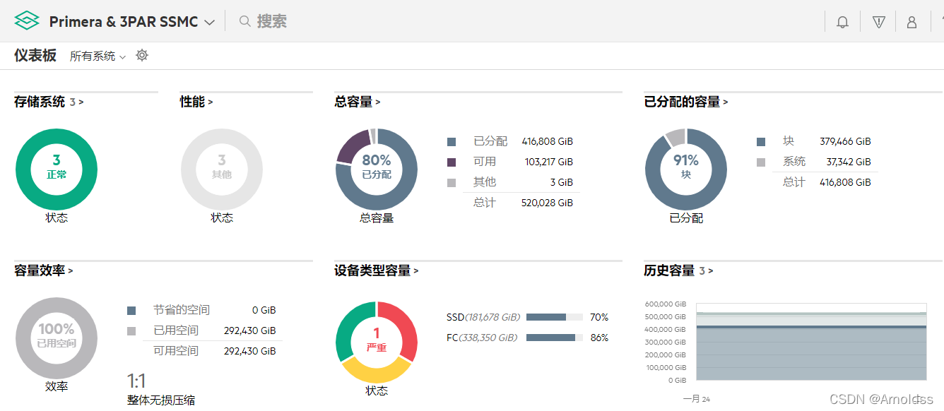
Task: Open the Primera & 3PAR SSMC main menu dropdown
Action: tap(132, 22)
